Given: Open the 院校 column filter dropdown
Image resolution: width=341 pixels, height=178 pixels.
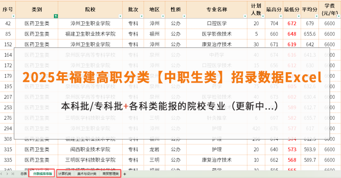Looking at the screenshot, I should [120, 16].
